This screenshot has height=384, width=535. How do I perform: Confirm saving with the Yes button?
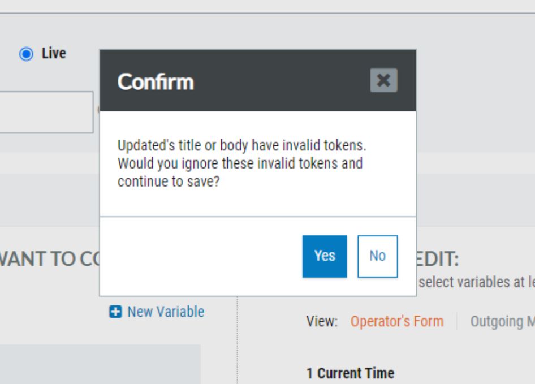pyautogui.click(x=325, y=256)
